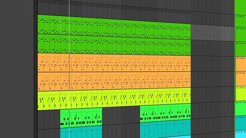The width and height of the screenshot is (246, 138).
Task: Select the 3 Serum track name
Action: coord(242,29)
